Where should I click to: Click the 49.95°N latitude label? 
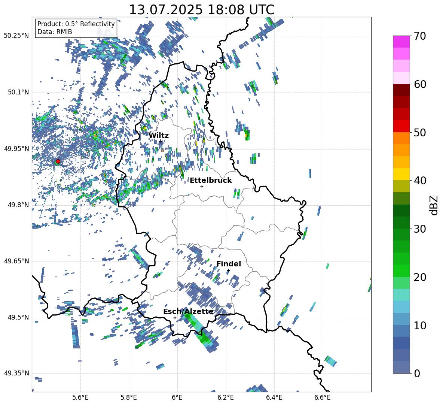[16, 148]
